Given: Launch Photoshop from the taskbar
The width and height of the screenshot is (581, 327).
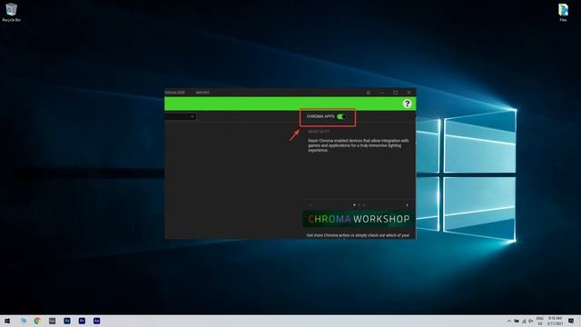Looking at the screenshot, I should point(67,321).
